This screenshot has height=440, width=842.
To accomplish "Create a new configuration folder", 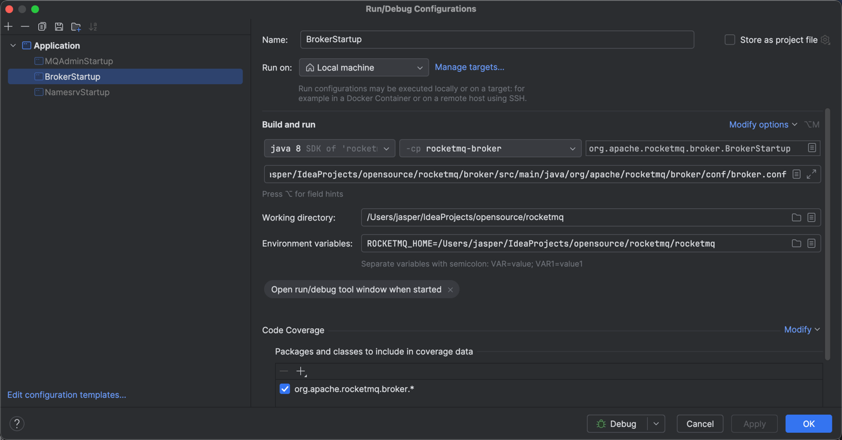I will click(x=76, y=27).
